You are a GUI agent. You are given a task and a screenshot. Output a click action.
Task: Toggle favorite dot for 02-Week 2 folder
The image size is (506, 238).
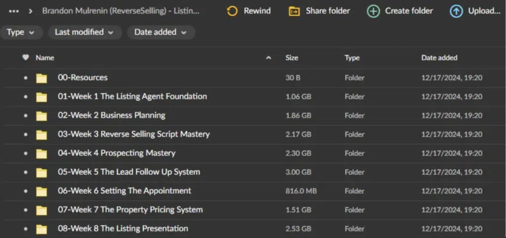tap(26, 116)
